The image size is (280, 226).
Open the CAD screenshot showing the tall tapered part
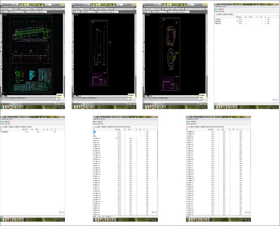coord(104,56)
